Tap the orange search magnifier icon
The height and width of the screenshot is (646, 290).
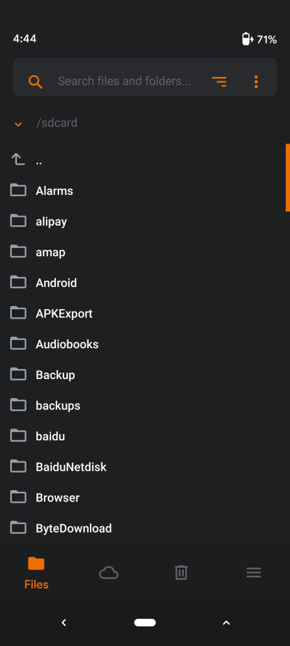click(x=35, y=81)
